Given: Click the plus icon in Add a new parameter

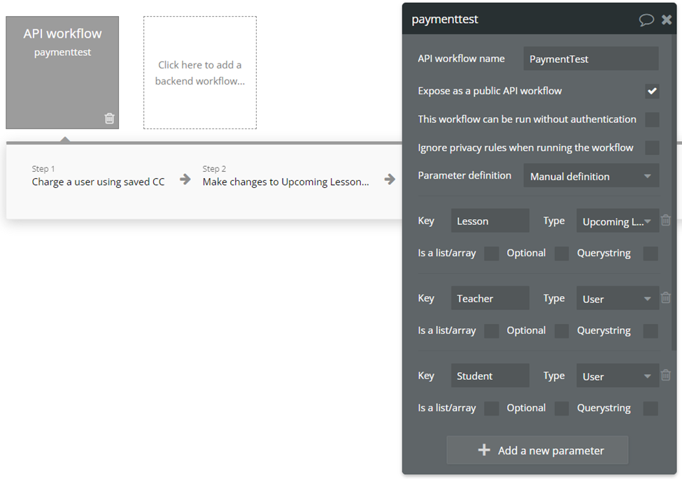Looking at the screenshot, I should click(x=484, y=450).
